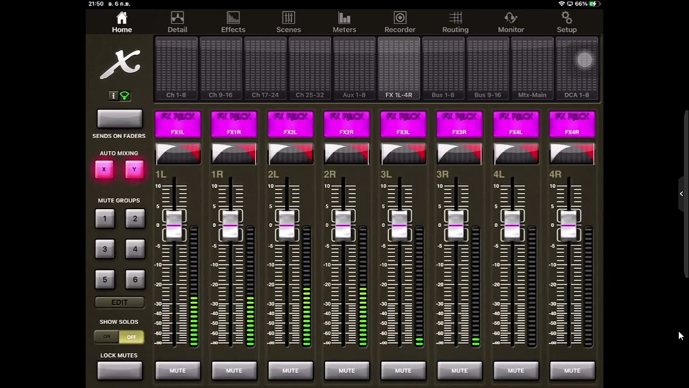Open the FX1R dynamics curve display
Image resolution: width=689 pixels, height=388 pixels.
click(234, 154)
